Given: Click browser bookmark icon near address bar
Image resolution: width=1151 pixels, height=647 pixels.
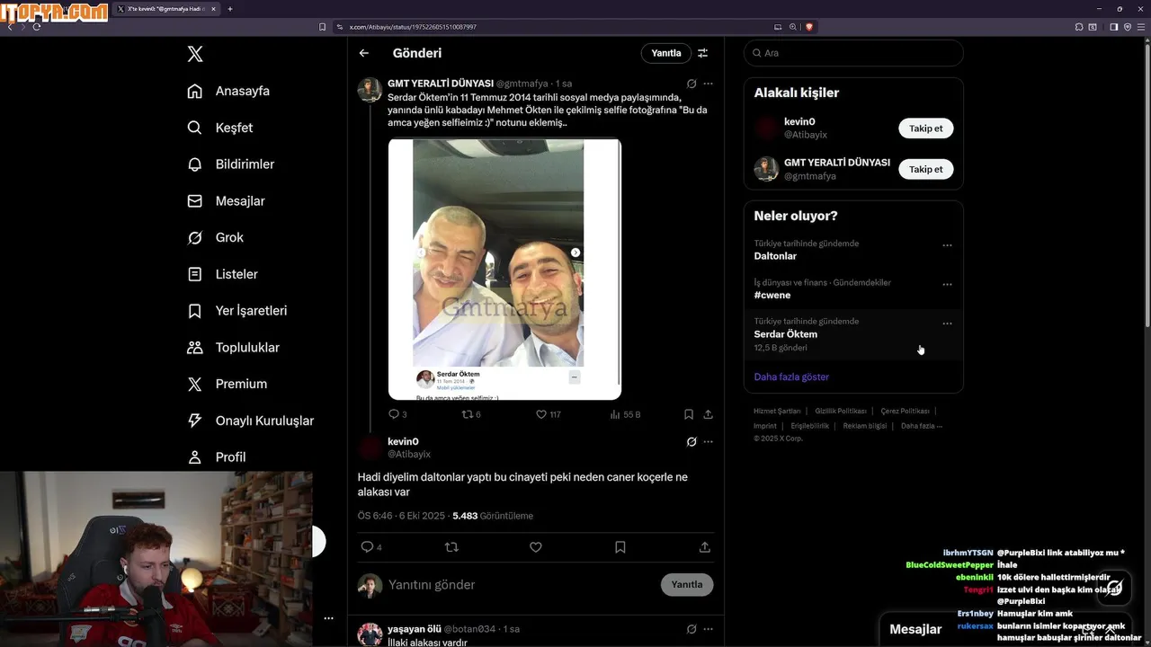Looking at the screenshot, I should (322, 27).
